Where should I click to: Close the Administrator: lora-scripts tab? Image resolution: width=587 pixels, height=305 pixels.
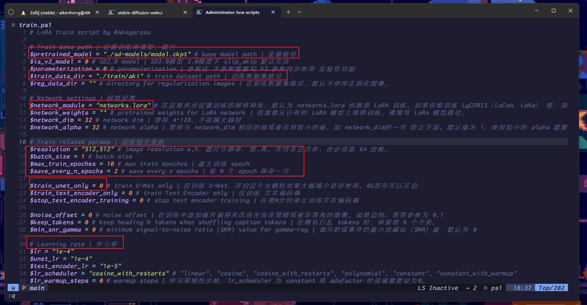tap(273, 12)
